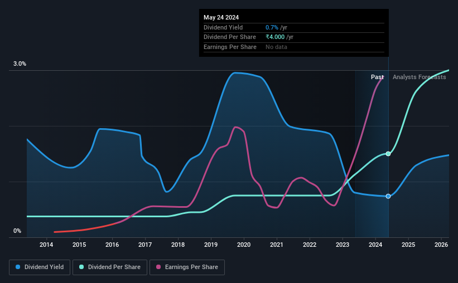Click the Dividend Yield row label in tooltip
Viewport: 458px width, 283px height.
click(223, 27)
